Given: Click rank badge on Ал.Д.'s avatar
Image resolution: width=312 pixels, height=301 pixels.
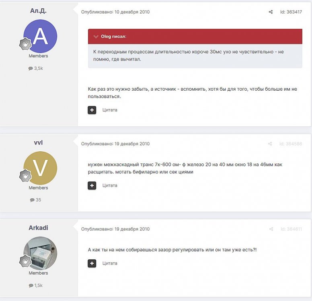Looking at the screenshot, I should coord(25,44).
